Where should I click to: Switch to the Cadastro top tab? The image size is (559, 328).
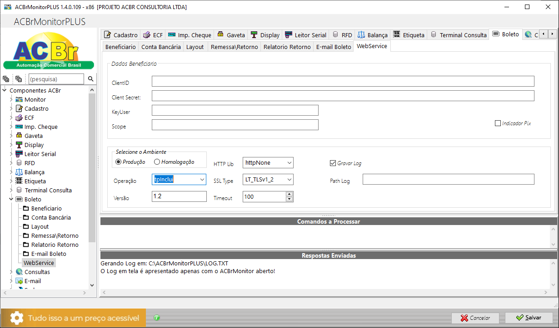(120, 35)
